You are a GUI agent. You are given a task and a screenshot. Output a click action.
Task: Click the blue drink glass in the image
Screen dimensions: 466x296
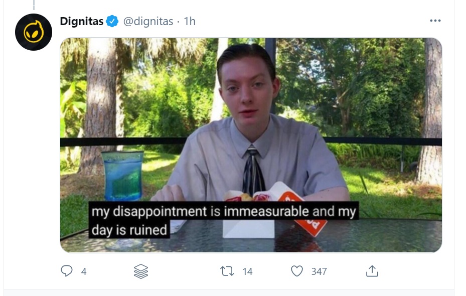coord(122,176)
